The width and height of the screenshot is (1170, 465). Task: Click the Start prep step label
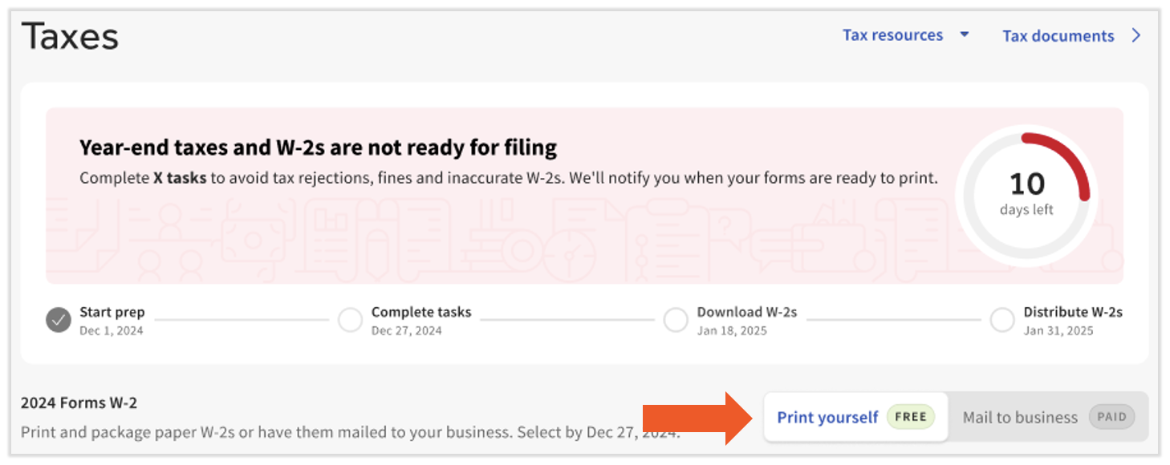[112, 313]
